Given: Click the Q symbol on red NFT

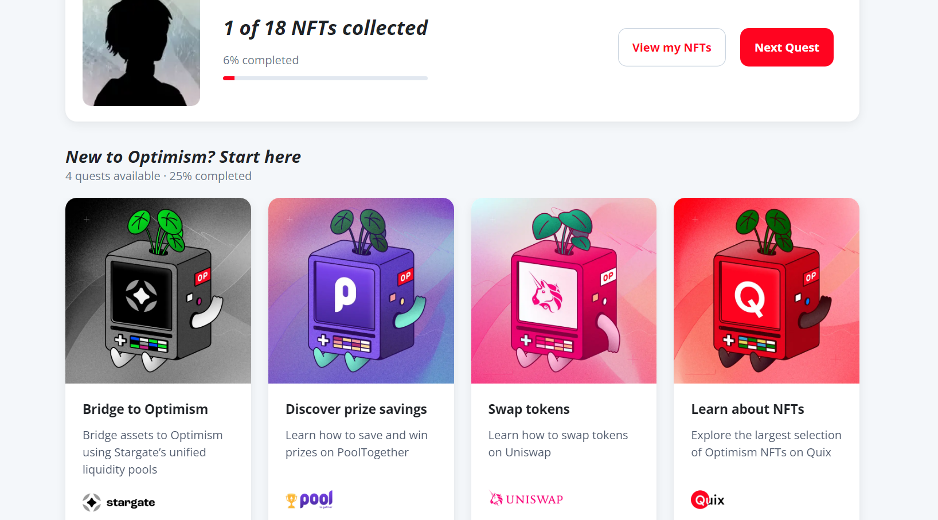Looking at the screenshot, I should 750,299.
